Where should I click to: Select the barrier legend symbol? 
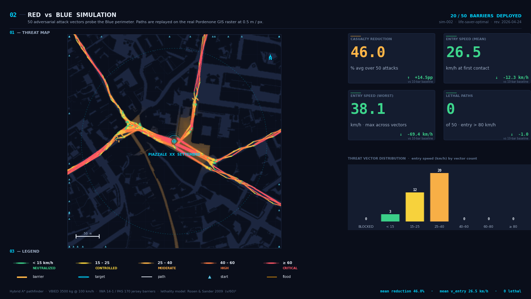[x=22, y=277]
